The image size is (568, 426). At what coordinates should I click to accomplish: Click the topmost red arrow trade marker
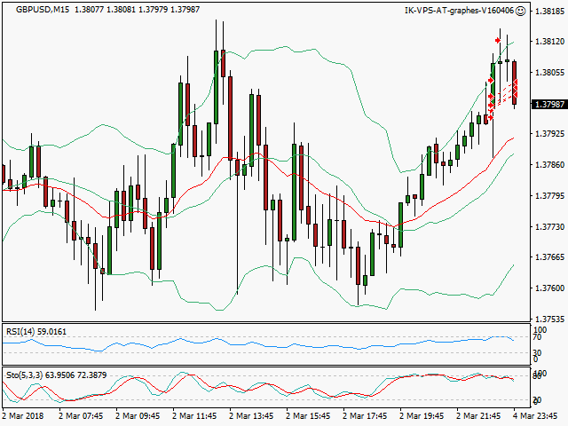(497, 41)
